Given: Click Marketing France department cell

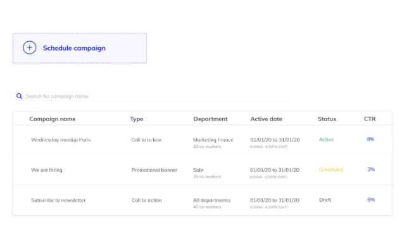Looking at the screenshot, I should pos(213,140).
